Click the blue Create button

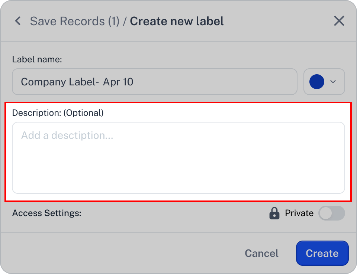(x=322, y=253)
